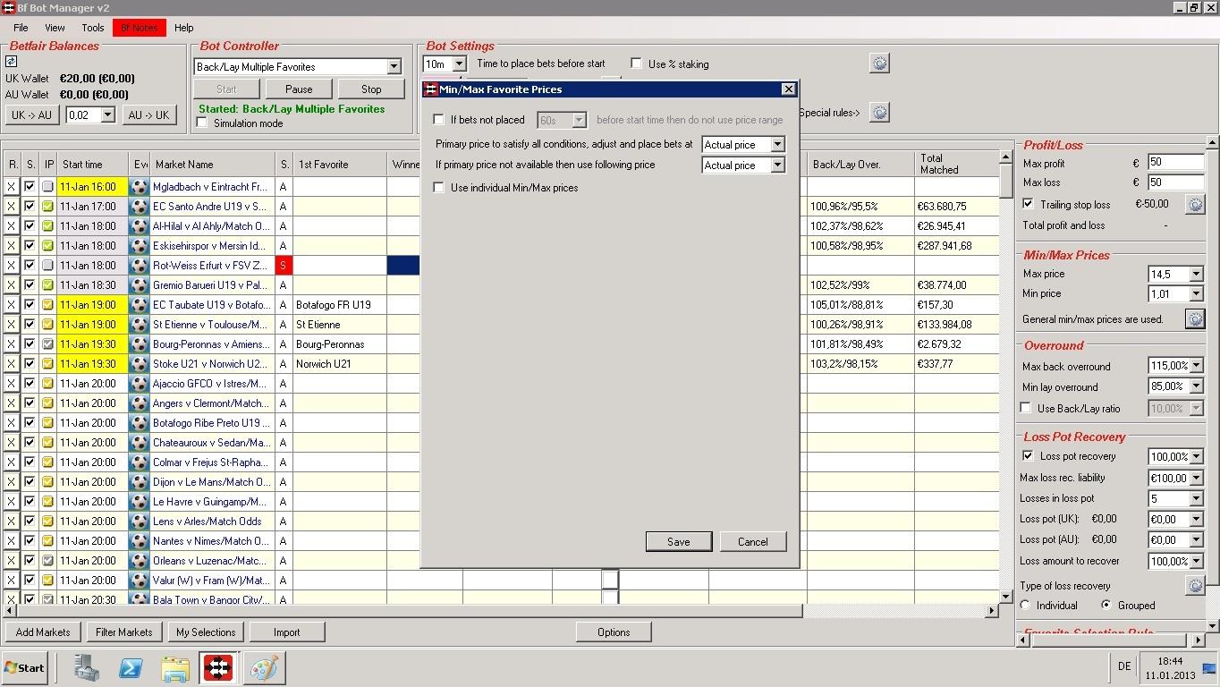
Task: Open PowerShell from the taskbar
Action: [131, 667]
